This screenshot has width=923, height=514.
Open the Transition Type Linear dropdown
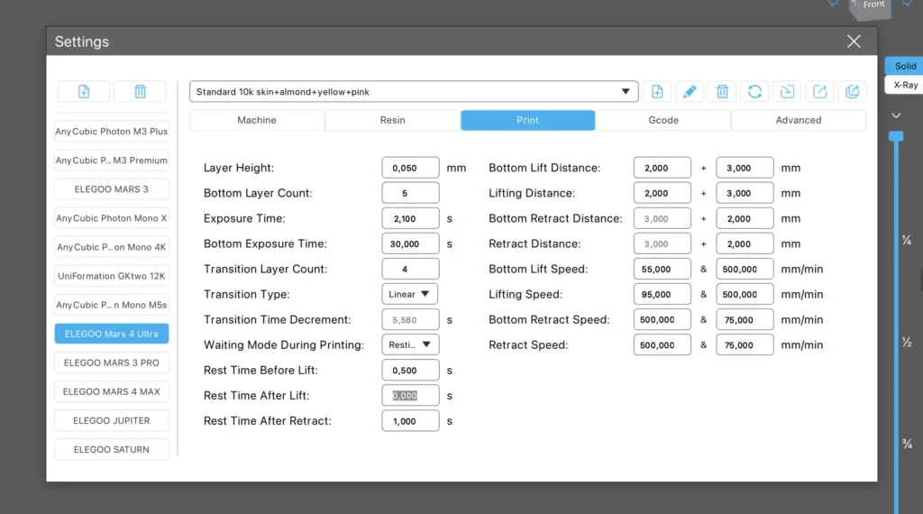pyautogui.click(x=410, y=294)
